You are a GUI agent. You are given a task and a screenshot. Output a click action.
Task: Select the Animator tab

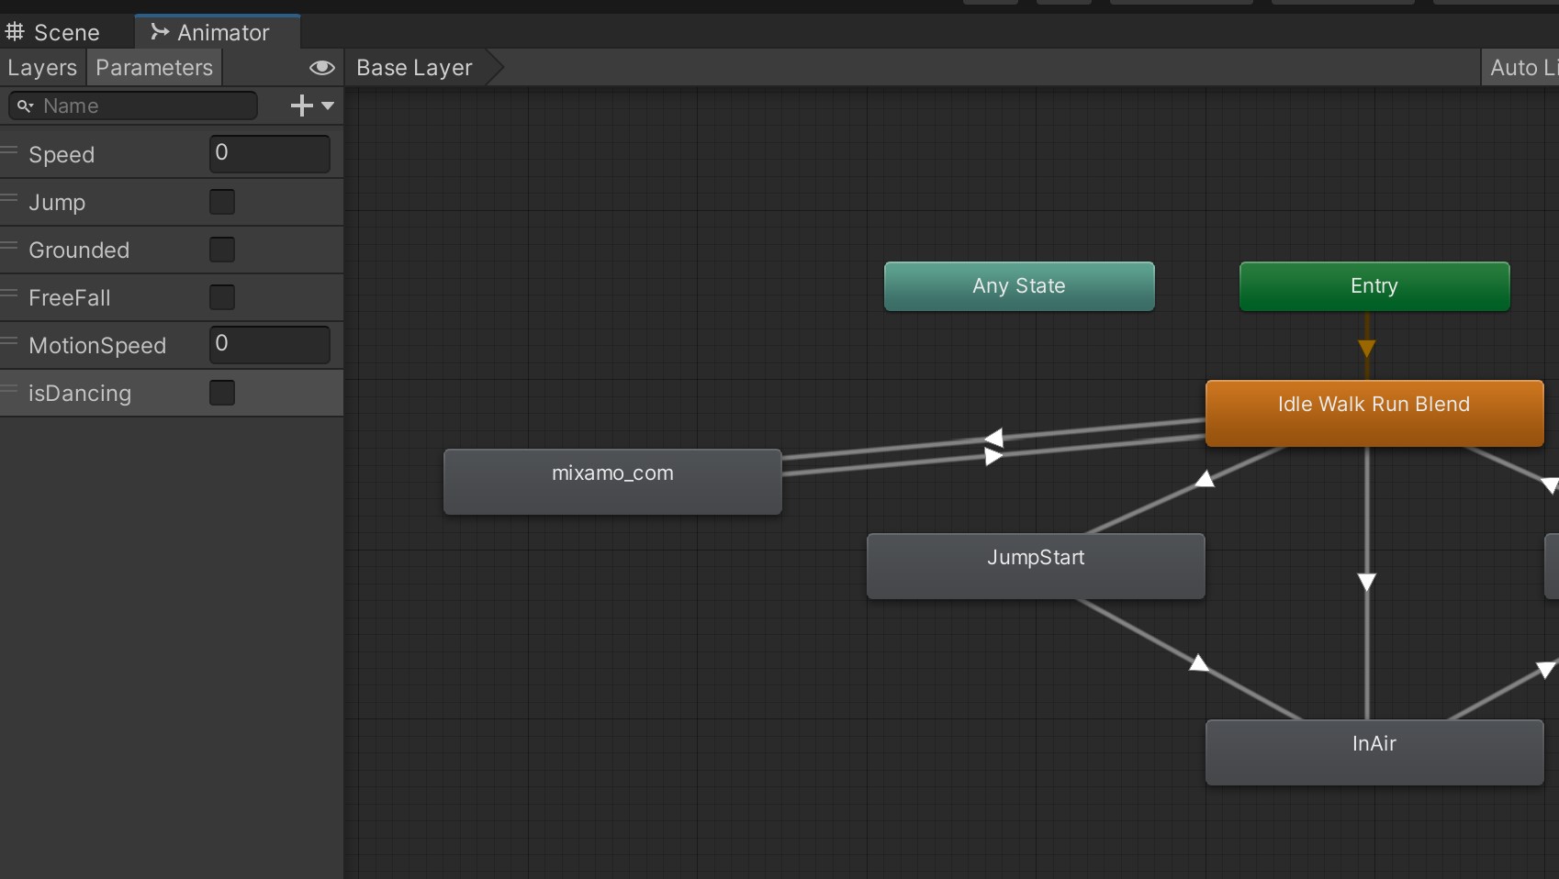(x=218, y=32)
